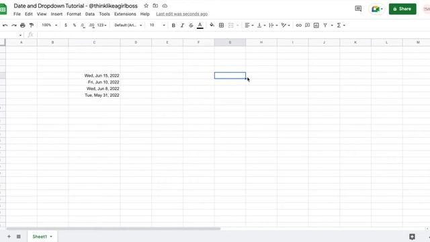This screenshot has height=242, width=430.
Task: Open the Format menu
Action: tap(74, 14)
